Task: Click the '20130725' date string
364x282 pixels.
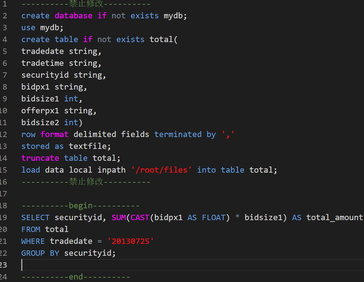Action: tap(130, 241)
